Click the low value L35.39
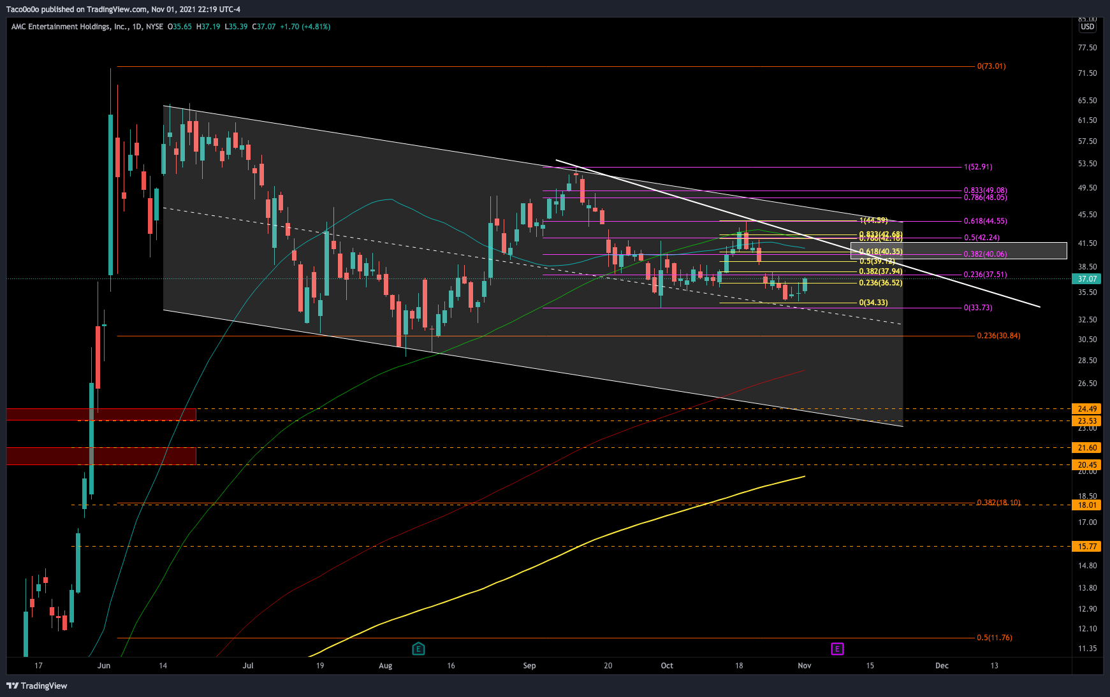Viewport: 1110px width, 697px height. tap(237, 27)
